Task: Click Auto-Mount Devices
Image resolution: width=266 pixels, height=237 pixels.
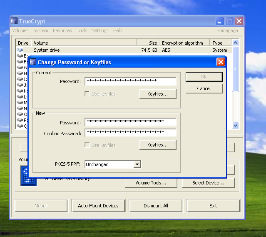Action: [98, 206]
